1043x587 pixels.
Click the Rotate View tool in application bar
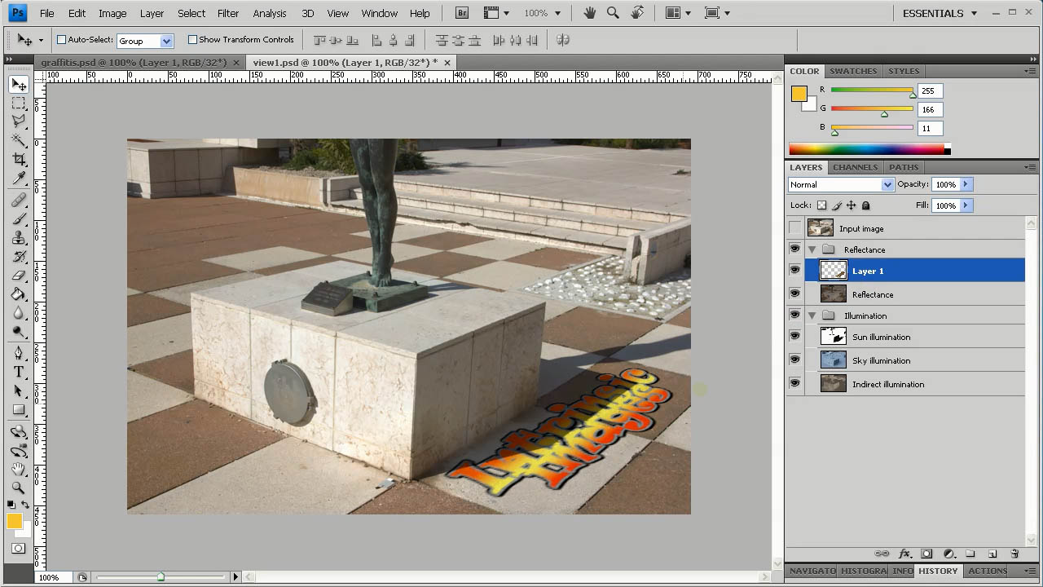pyautogui.click(x=637, y=13)
